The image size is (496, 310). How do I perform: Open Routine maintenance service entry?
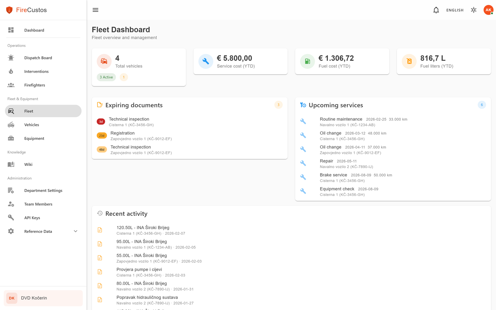point(341,119)
